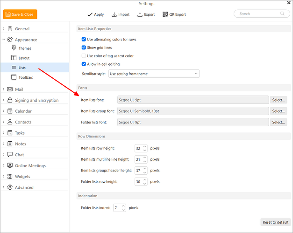Click the General clipboard icon

[10, 29]
